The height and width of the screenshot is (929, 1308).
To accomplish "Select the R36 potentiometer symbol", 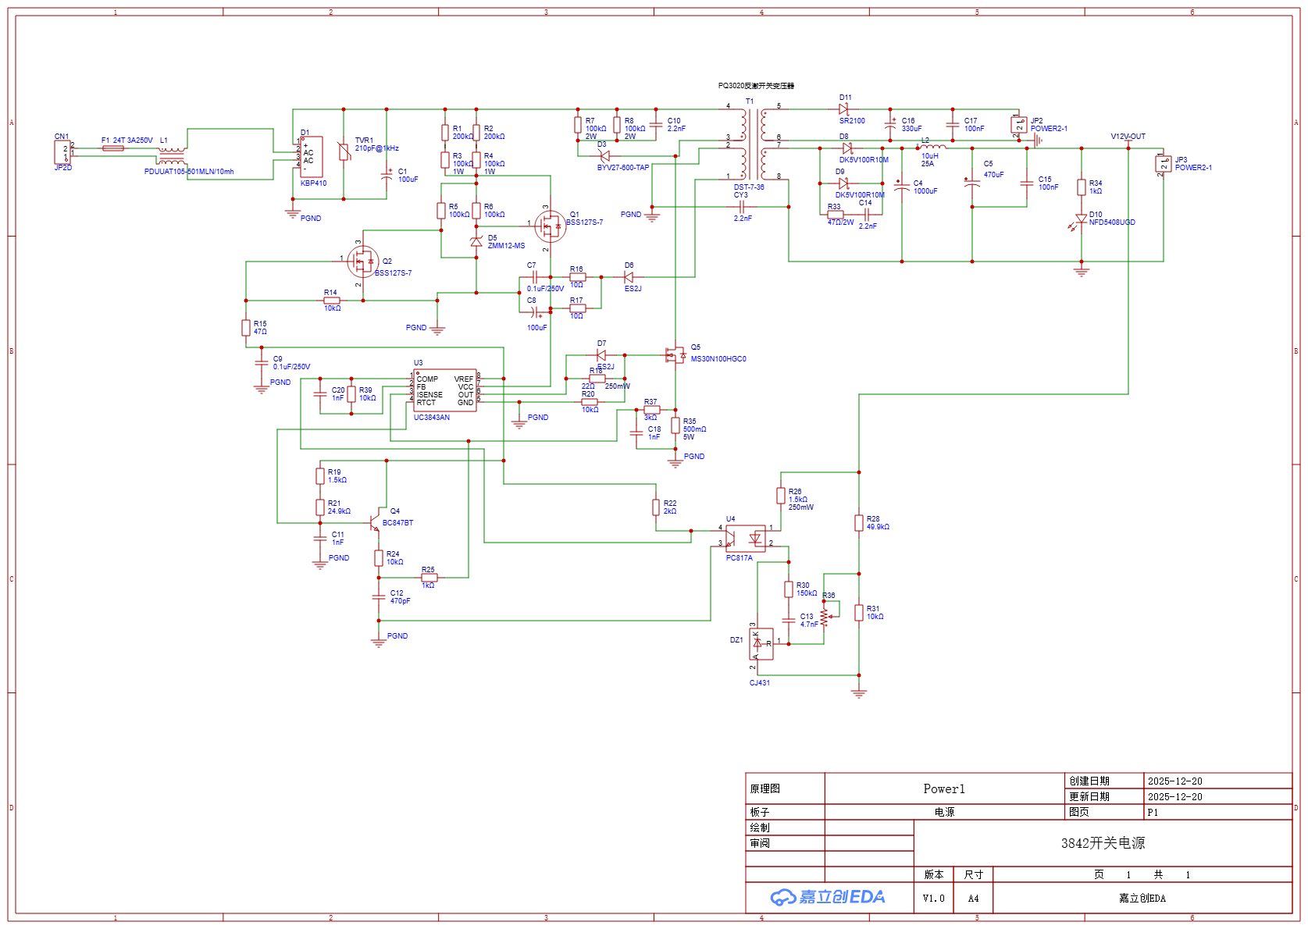I will point(825,615).
